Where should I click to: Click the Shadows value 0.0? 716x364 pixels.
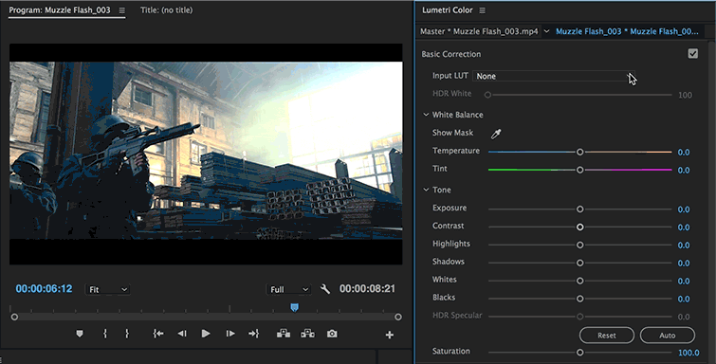pos(684,264)
